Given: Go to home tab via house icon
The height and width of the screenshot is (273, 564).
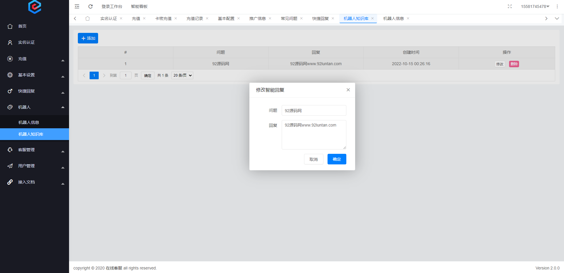Looking at the screenshot, I should tap(88, 18).
